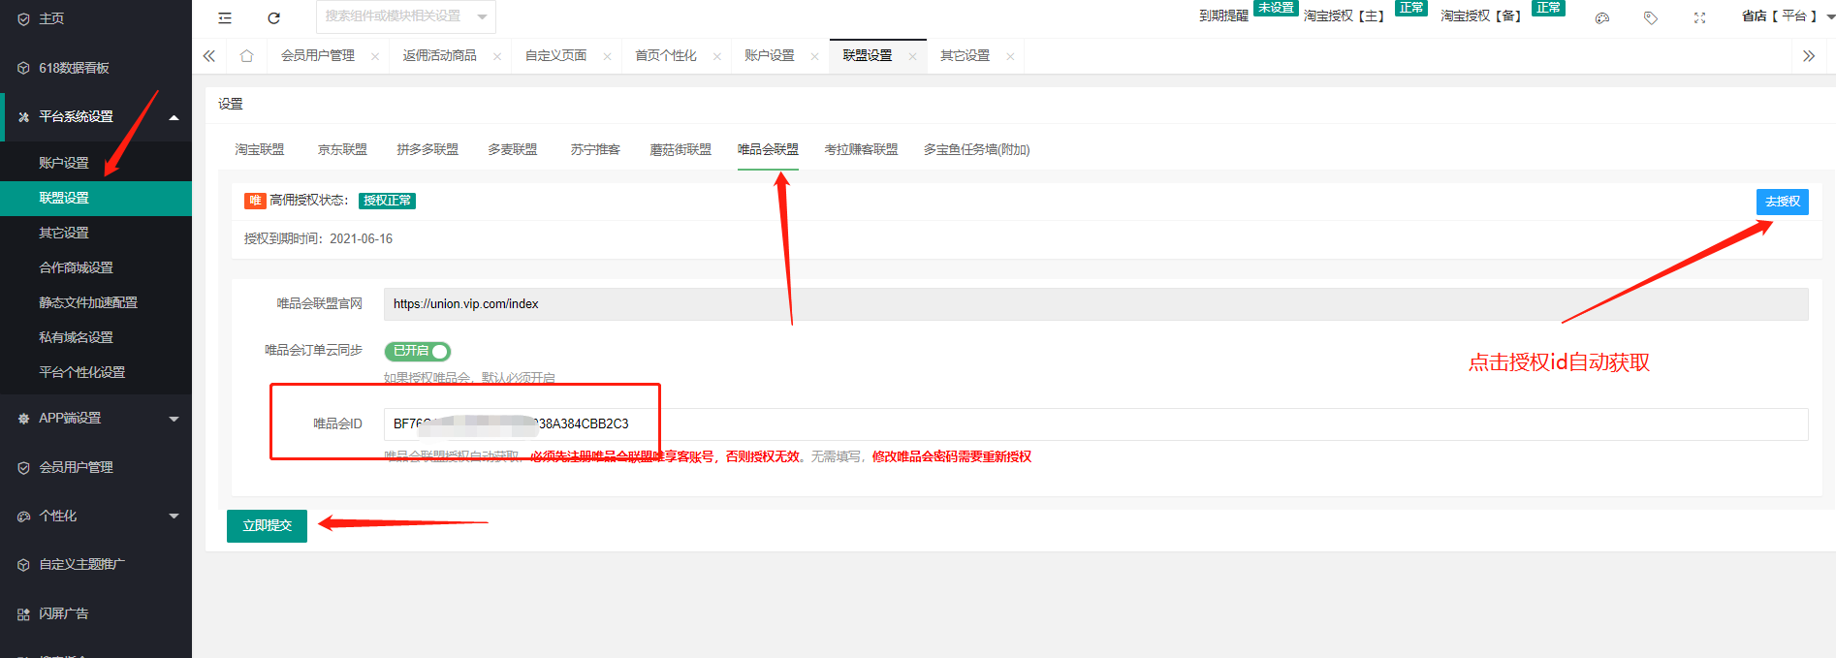Switch to 唯品会联盟 settings tab
The width and height of the screenshot is (1836, 658).
point(768,149)
